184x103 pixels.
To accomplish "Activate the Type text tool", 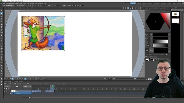I will pos(1,22).
